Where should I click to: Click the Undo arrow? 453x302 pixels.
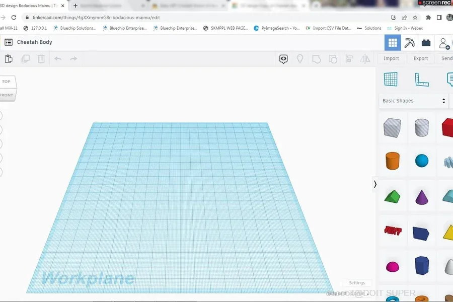58,59
